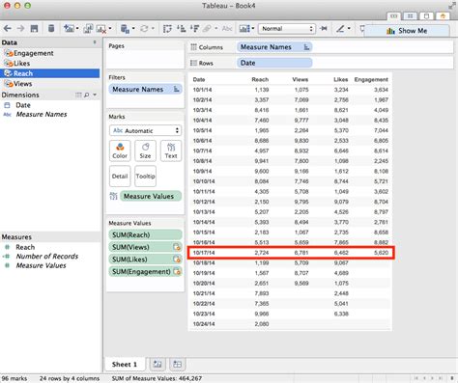Click the Clear Sheet icon with the red X

point(101,29)
